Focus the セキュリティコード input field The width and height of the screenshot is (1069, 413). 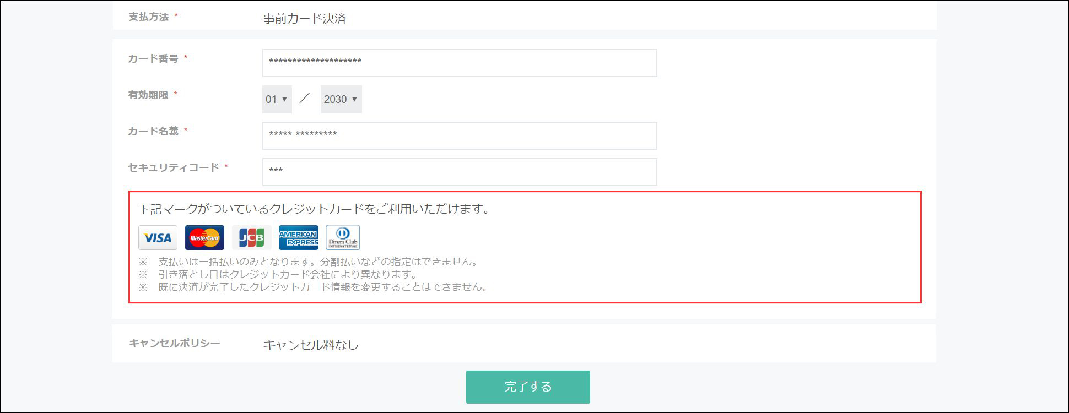459,172
